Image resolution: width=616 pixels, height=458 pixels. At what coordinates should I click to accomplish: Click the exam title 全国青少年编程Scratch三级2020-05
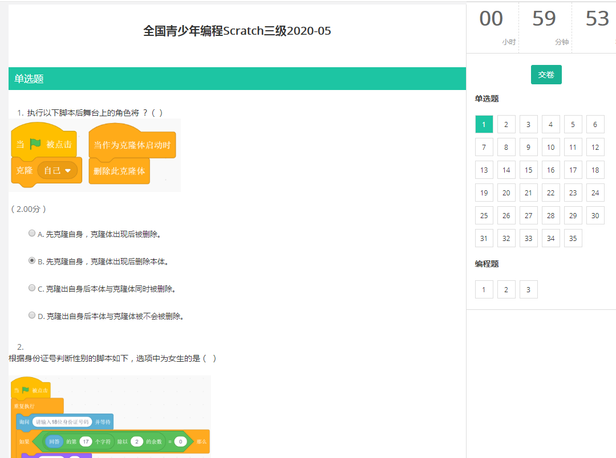237,31
